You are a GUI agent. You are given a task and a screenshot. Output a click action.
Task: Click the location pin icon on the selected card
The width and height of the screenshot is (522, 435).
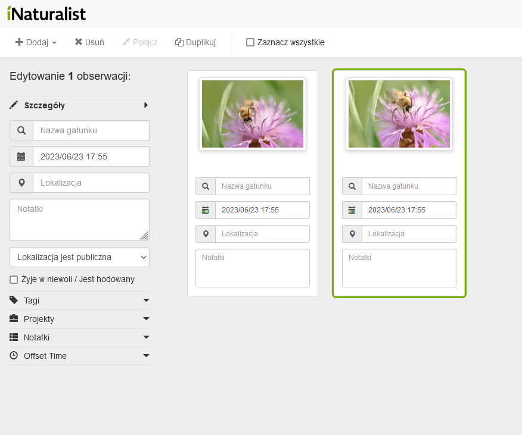tap(352, 234)
